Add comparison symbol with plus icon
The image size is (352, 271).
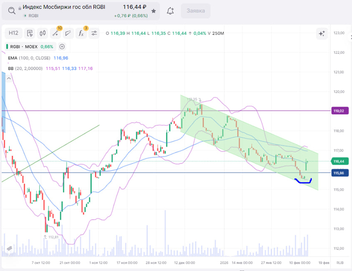(x=62, y=47)
